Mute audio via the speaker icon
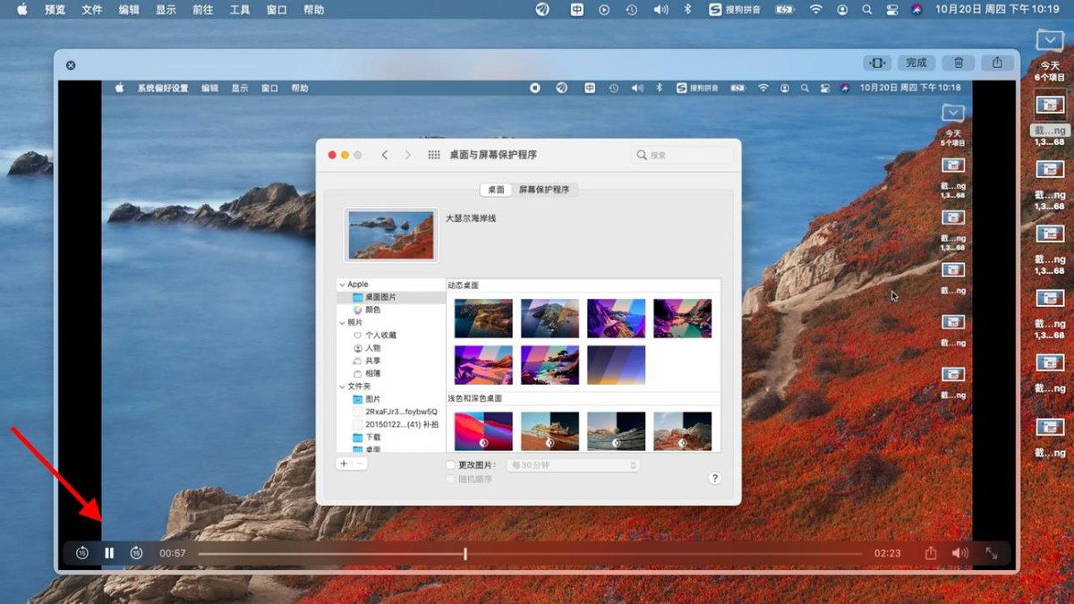Screen dimensions: 1074x604 [x=959, y=553]
